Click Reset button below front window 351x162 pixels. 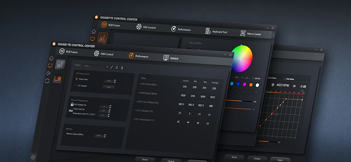tap(145, 160)
